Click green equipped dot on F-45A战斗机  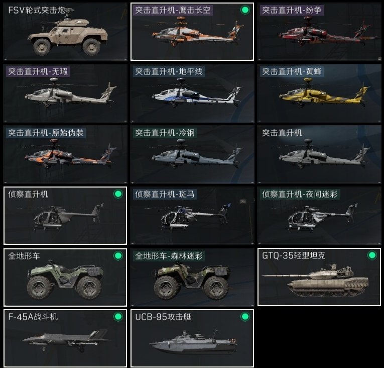pos(118,317)
